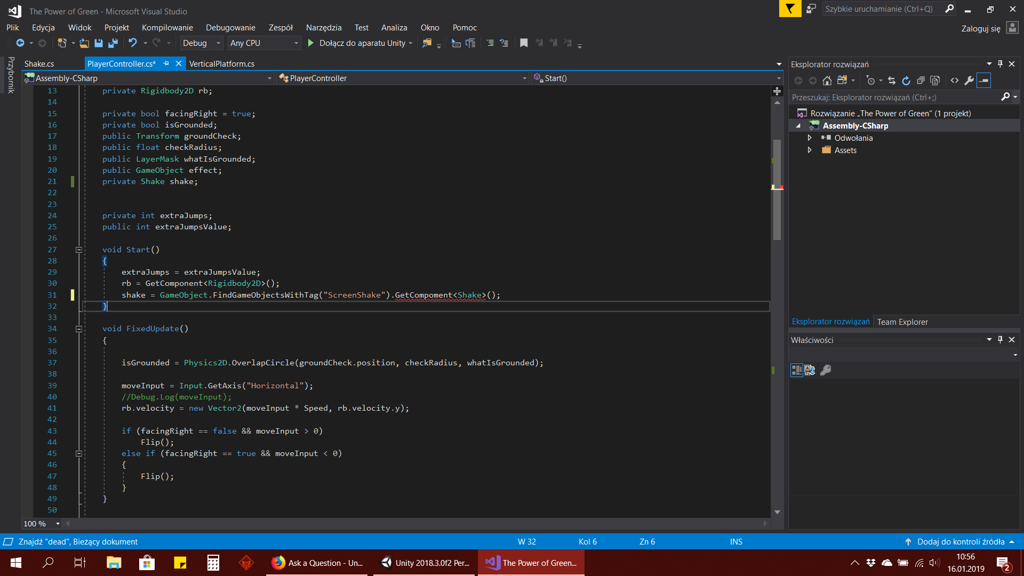Expand the Odwołania references node
1024x576 pixels.
pyautogui.click(x=810, y=138)
